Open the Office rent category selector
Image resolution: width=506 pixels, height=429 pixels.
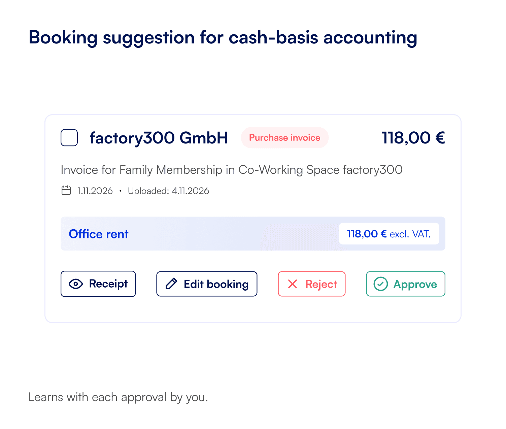[98, 234]
